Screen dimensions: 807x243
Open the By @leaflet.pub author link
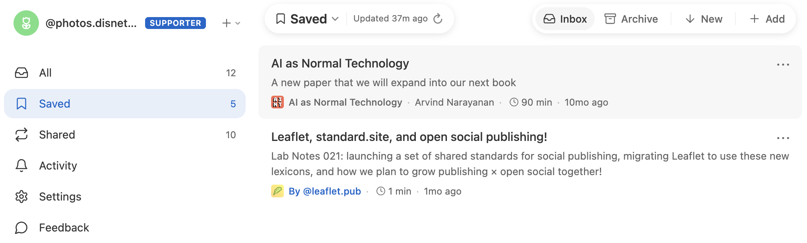[324, 191]
